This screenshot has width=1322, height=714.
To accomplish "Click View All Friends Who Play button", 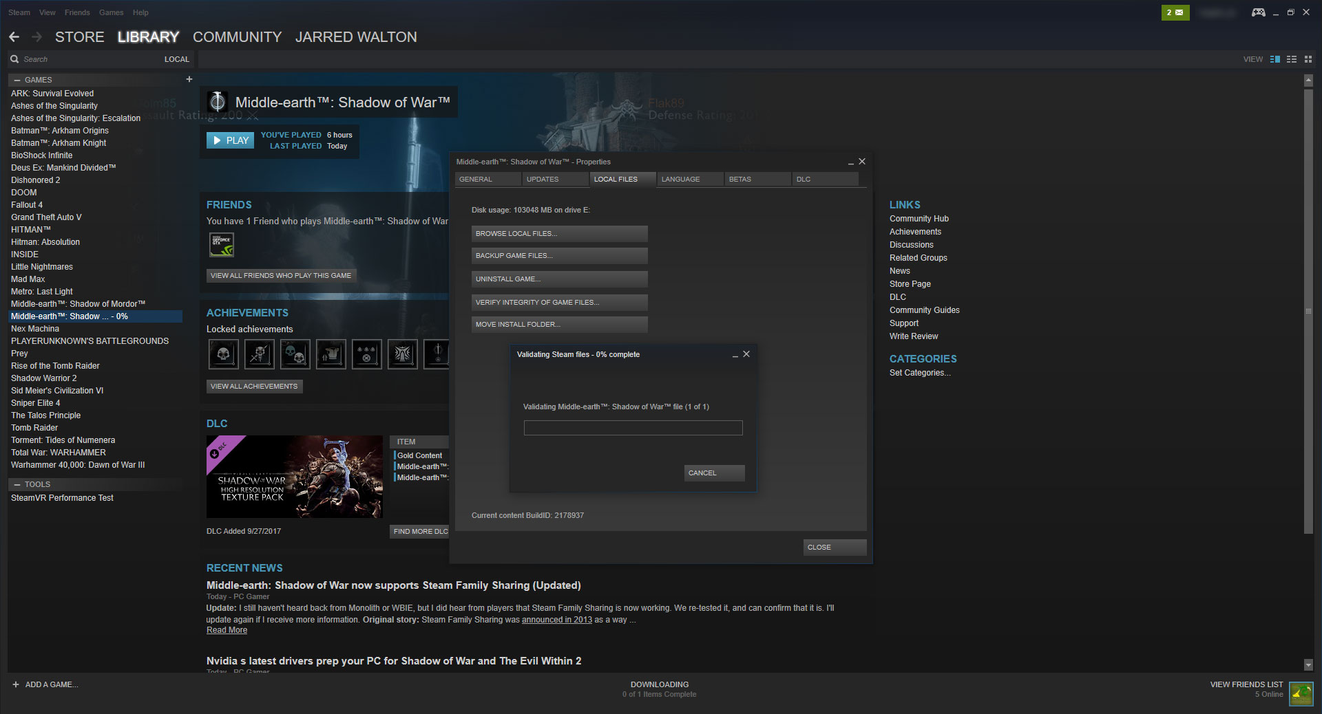I will 281,276.
